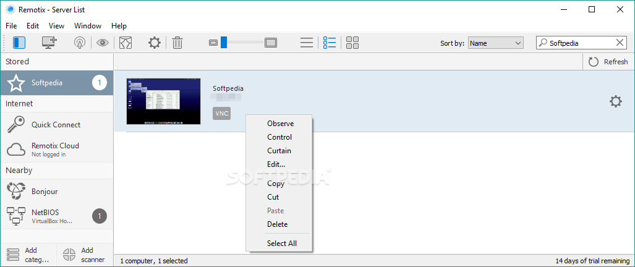Choose Edit... from context menu
Image resolution: width=635 pixels, height=267 pixels.
(279, 164)
